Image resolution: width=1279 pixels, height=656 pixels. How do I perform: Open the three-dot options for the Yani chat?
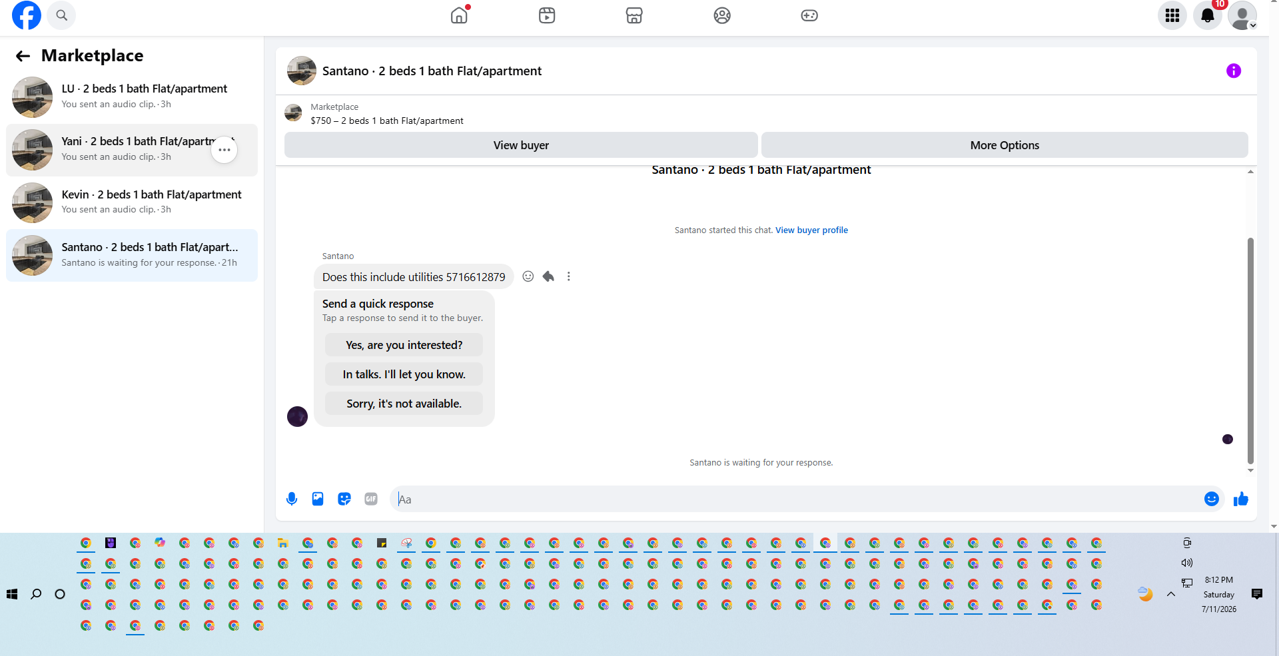(224, 150)
